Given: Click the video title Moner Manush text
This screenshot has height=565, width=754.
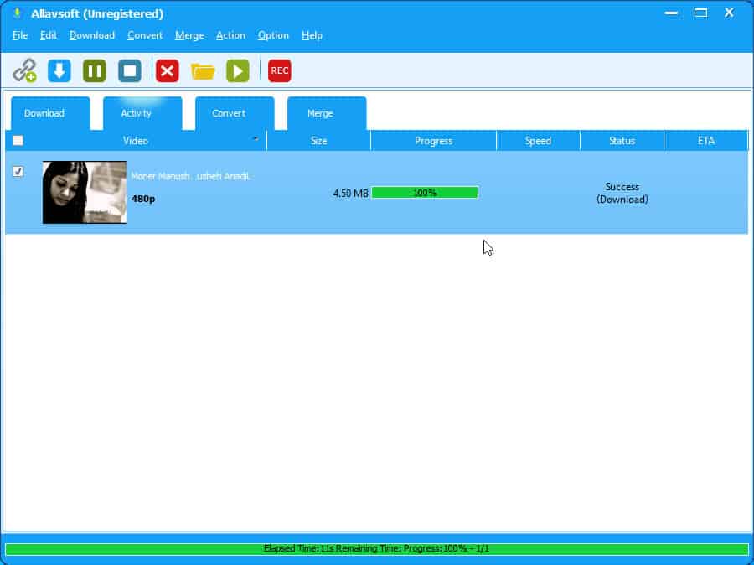Looking at the screenshot, I should [191, 176].
